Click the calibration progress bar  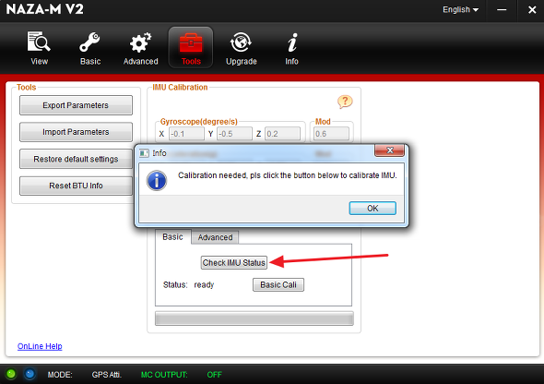(254, 318)
